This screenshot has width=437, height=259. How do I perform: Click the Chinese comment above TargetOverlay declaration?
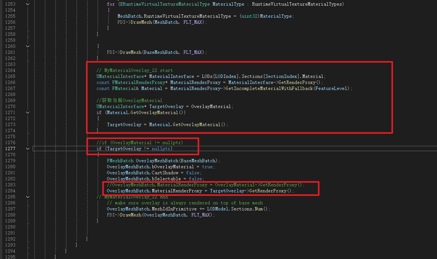tap(129, 101)
